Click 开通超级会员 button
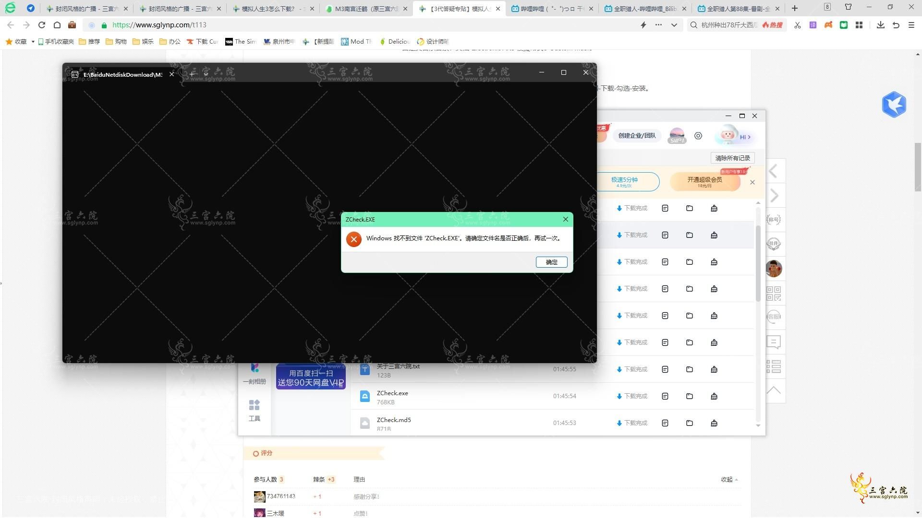 pyautogui.click(x=704, y=182)
